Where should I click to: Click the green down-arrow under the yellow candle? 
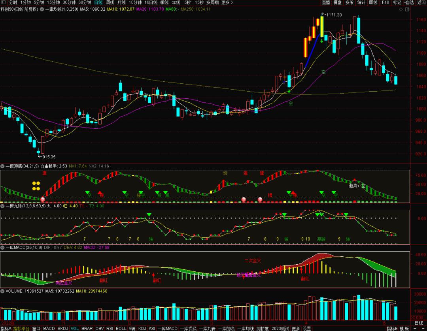click(321, 41)
